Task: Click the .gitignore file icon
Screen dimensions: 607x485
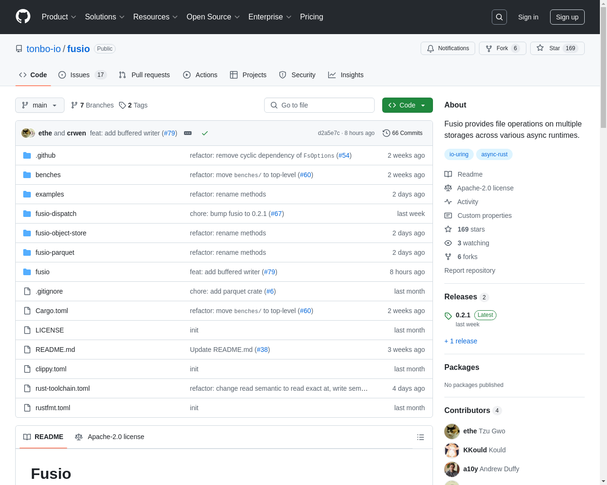Action: tap(27, 291)
